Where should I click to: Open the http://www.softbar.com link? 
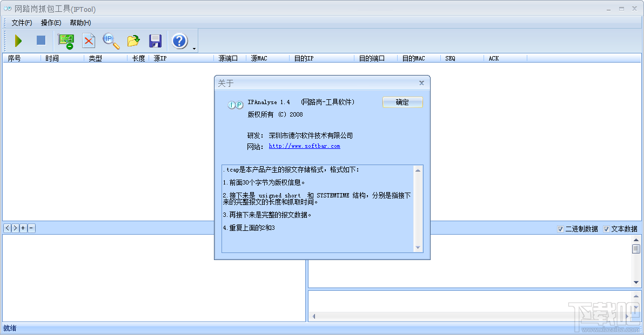tap(304, 146)
